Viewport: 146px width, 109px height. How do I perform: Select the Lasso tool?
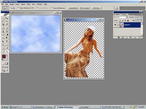[x=3, y=22]
